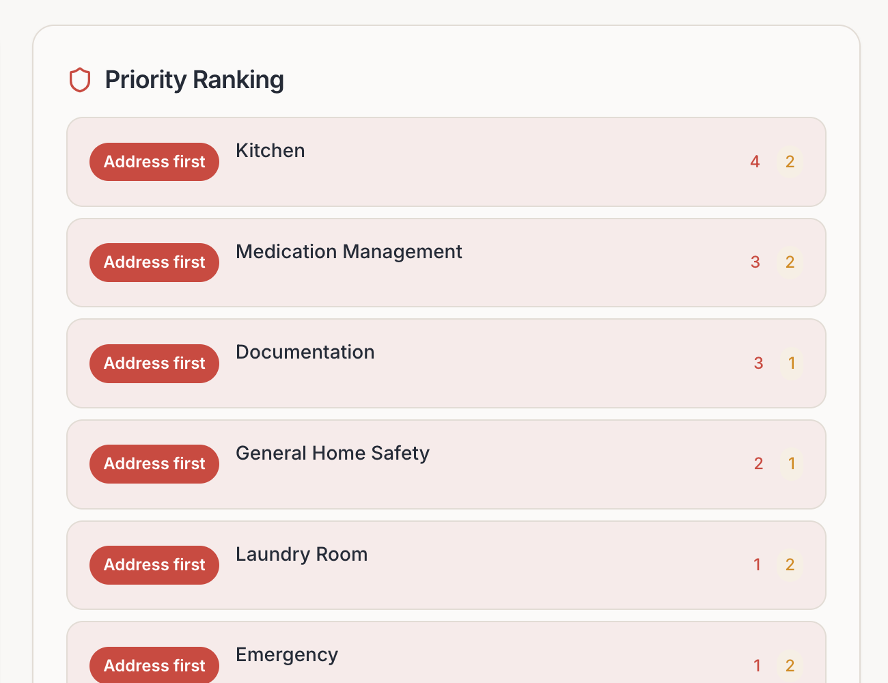Click Kitchen's red critical count 4
The image size is (888, 683).
755,162
